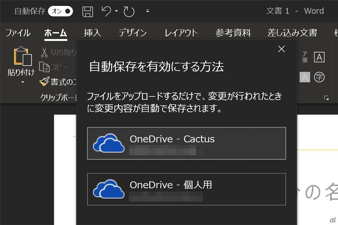Switch to the レイアウト ribbon tab
This screenshot has width=338, height=225.
pyautogui.click(x=181, y=33)
